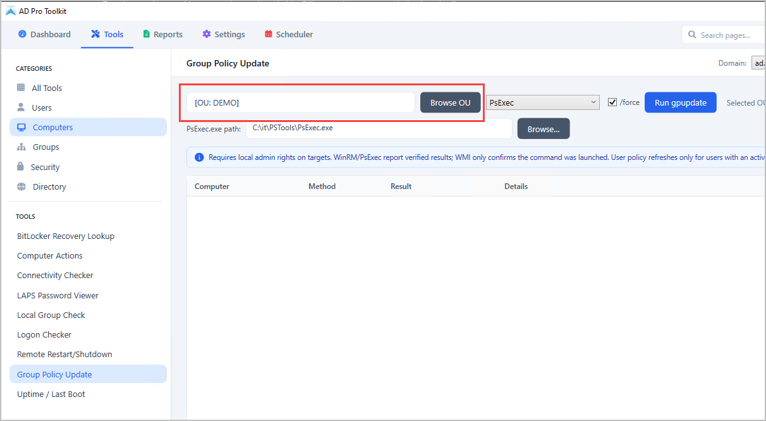Click the Security lock icon
This screenshot has width=766, height=421.
tap(21, 167)
